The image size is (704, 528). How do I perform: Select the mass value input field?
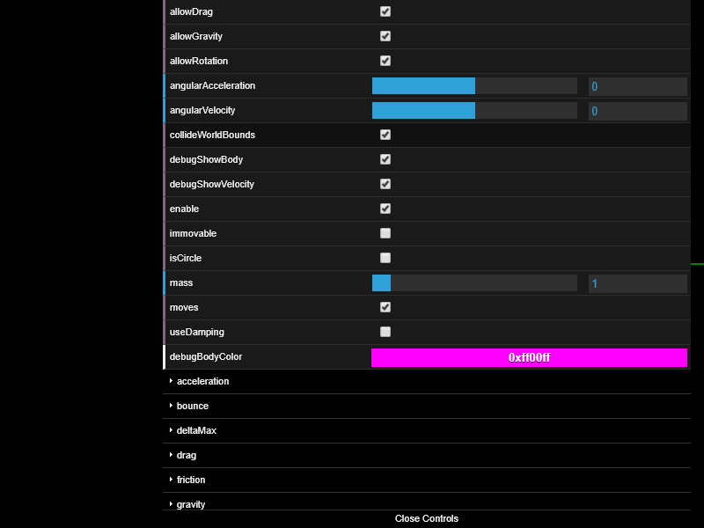(x=637, y=282)
